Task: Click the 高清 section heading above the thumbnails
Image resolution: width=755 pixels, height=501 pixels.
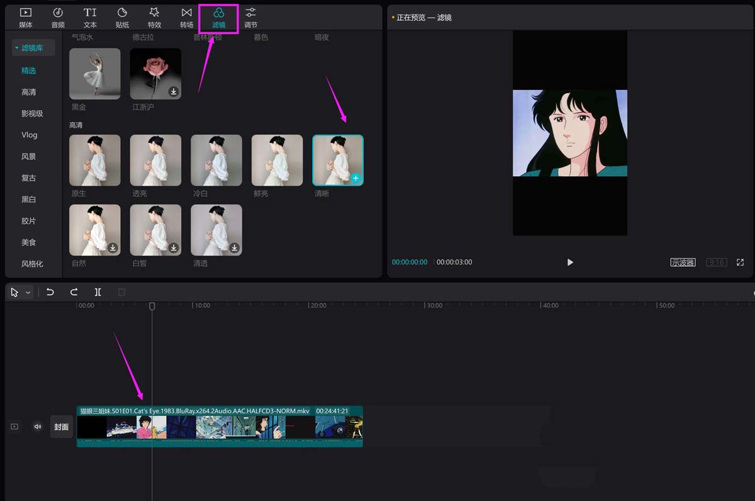Action: pos(76,125)
